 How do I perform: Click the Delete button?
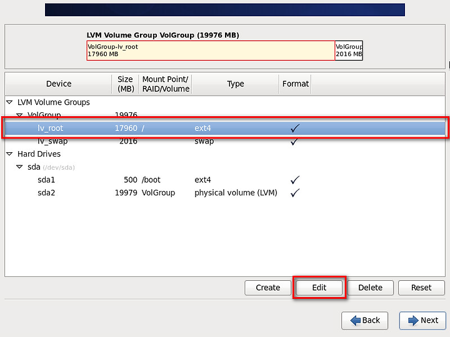pyautogui.click(x=370, y=288)
